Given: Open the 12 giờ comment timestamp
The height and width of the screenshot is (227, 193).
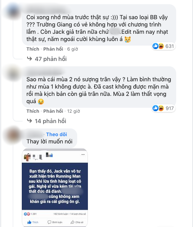Looking at the screenshot, I should pos(73,111).
